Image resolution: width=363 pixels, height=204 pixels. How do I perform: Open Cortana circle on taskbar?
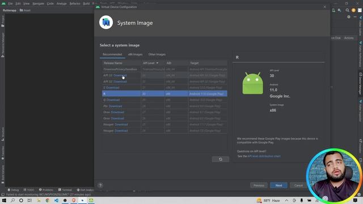pos(21,200)
